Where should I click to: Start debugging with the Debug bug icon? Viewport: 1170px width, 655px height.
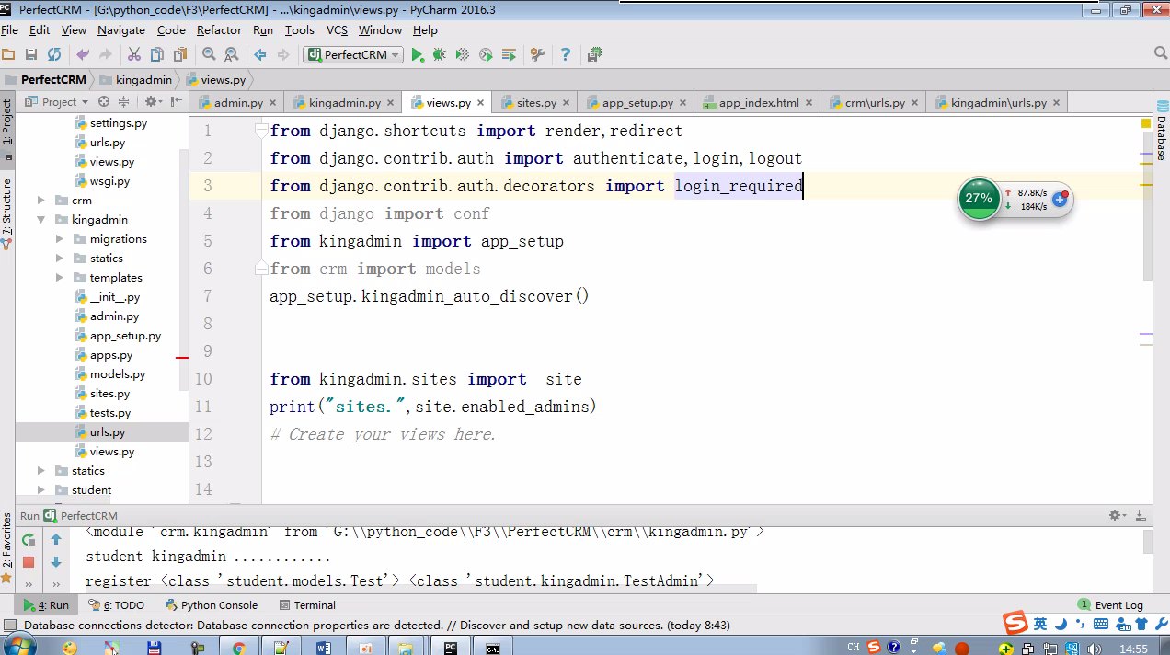(x=440, y=55)
